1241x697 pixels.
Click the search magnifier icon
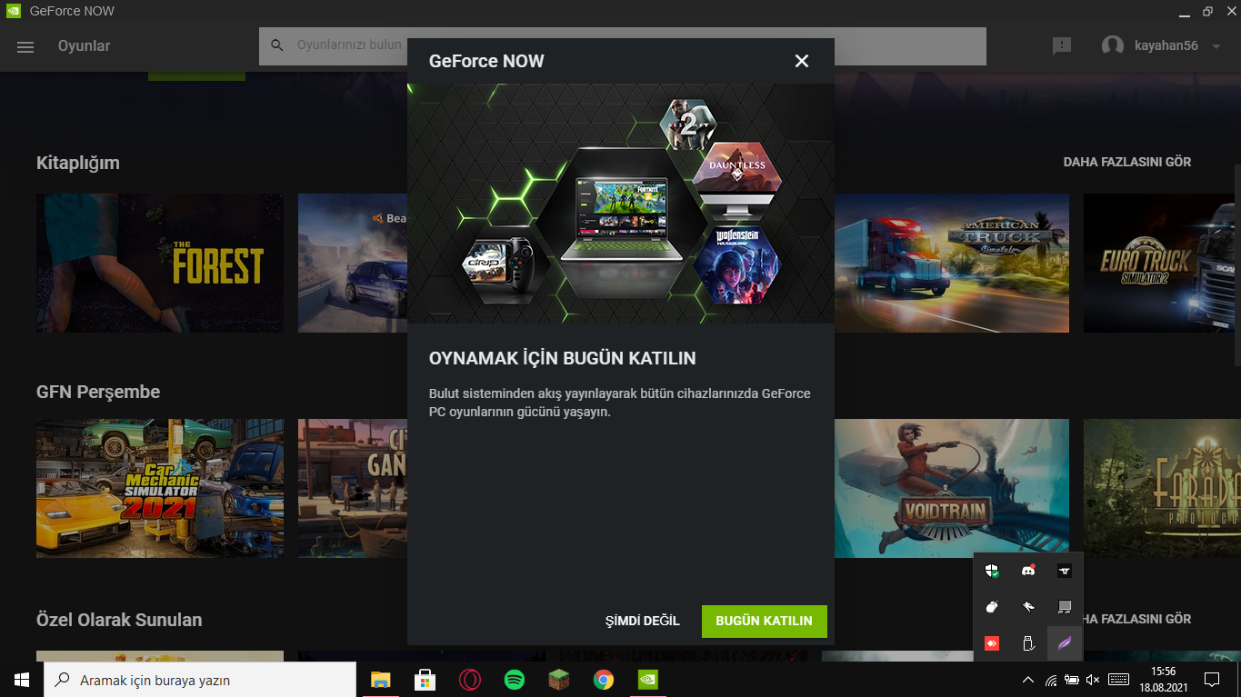coord(277,45)
